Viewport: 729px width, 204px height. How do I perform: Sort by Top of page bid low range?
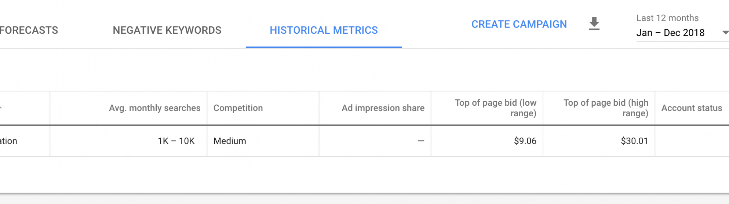tap(495, 108)
